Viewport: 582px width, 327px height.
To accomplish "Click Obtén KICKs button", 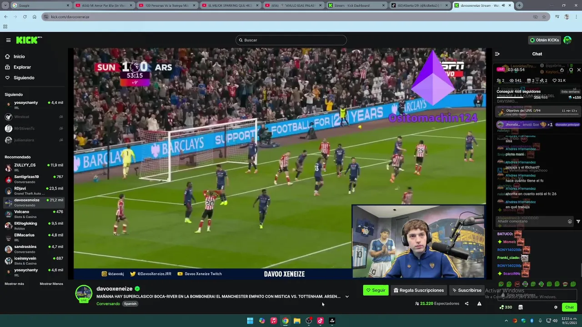I will (544, 40).
